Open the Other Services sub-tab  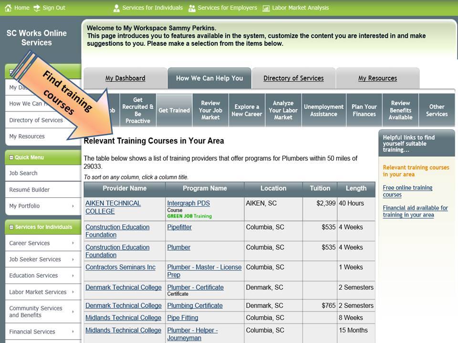click(437, 110)
